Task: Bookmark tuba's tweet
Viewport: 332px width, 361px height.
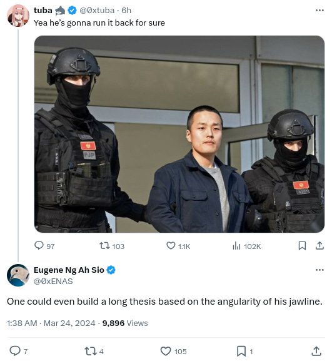Action: 302,246
